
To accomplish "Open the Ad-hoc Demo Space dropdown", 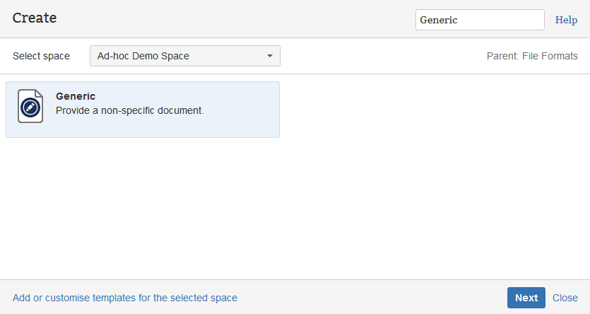I will [x=184, y=56].
